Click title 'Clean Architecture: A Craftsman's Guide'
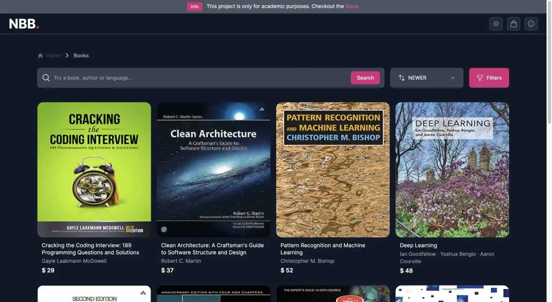The height and width of the screenshot is (302, 552). point(212,249)
